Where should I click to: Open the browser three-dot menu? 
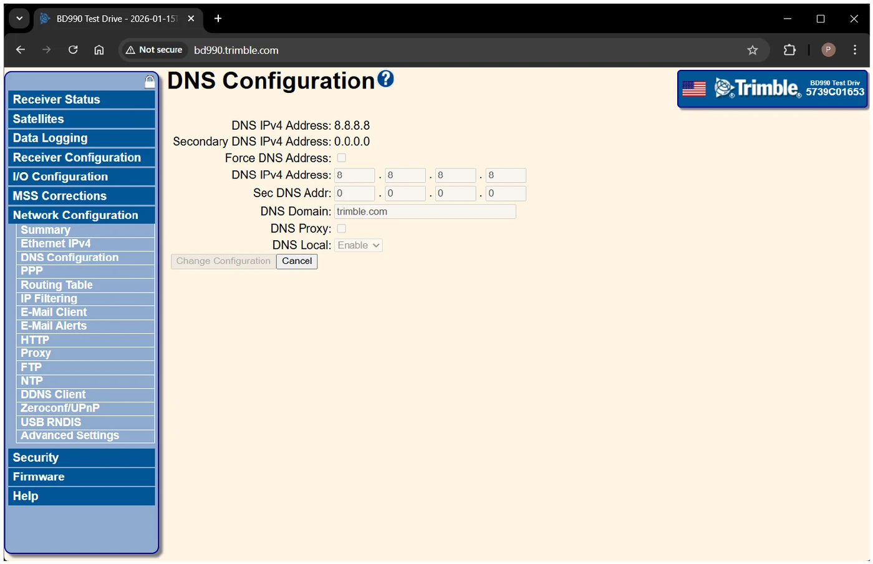(x=855, y=50)
